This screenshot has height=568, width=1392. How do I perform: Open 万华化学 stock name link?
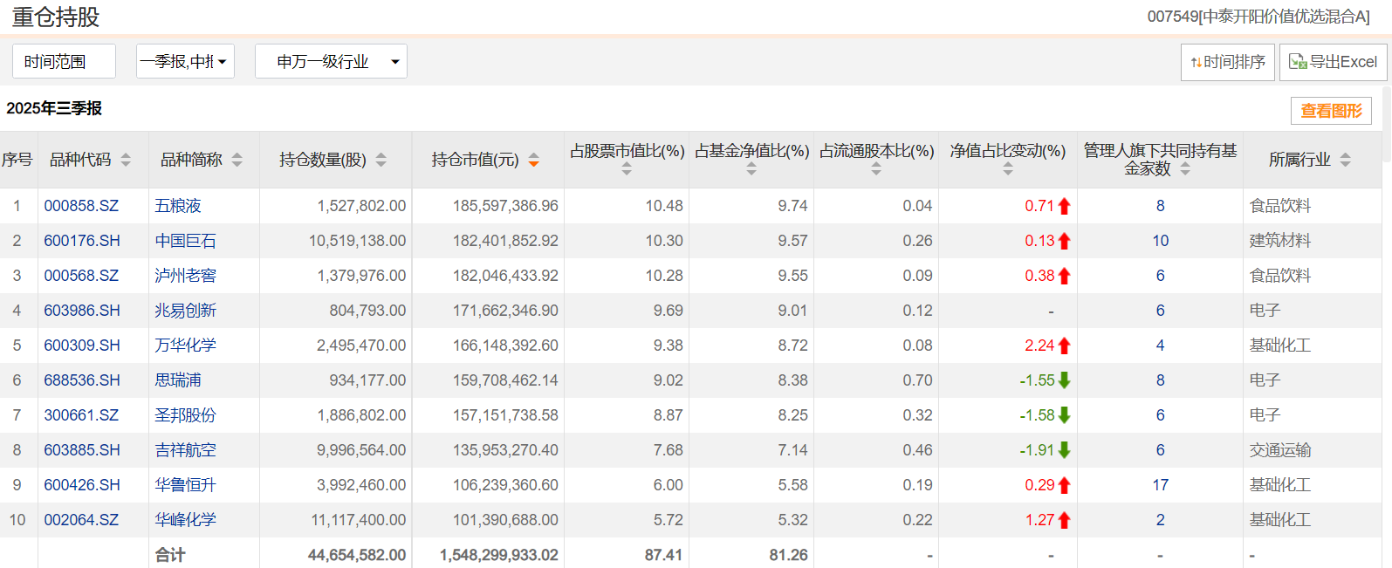(x=186, y=346)
